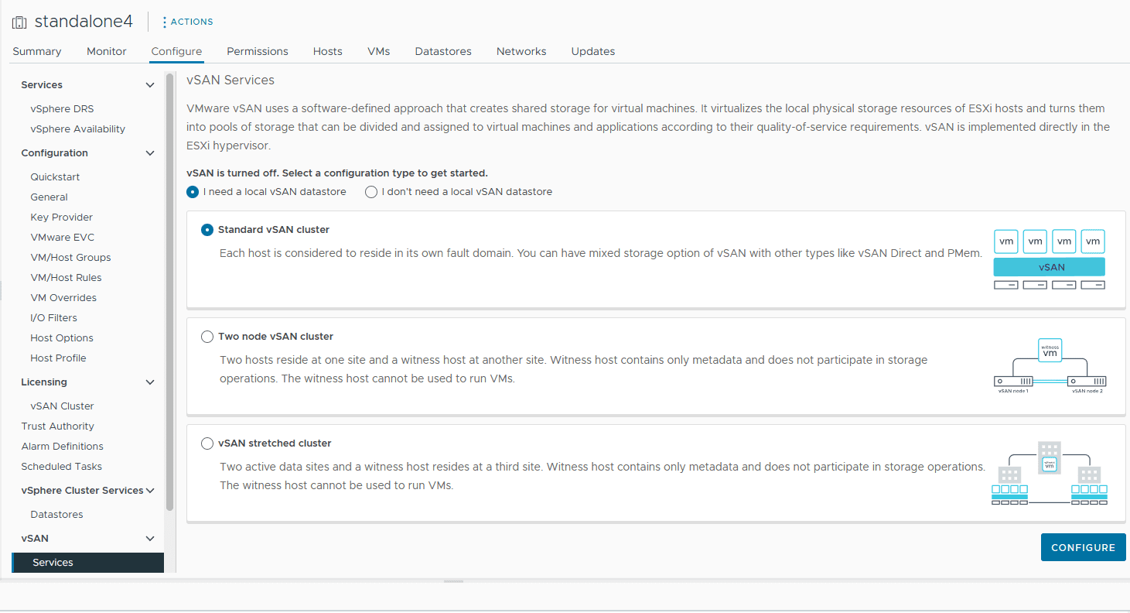
Task: Collapse the vSphere Cluster Services chevron
Action: click(x=150, y=491)
